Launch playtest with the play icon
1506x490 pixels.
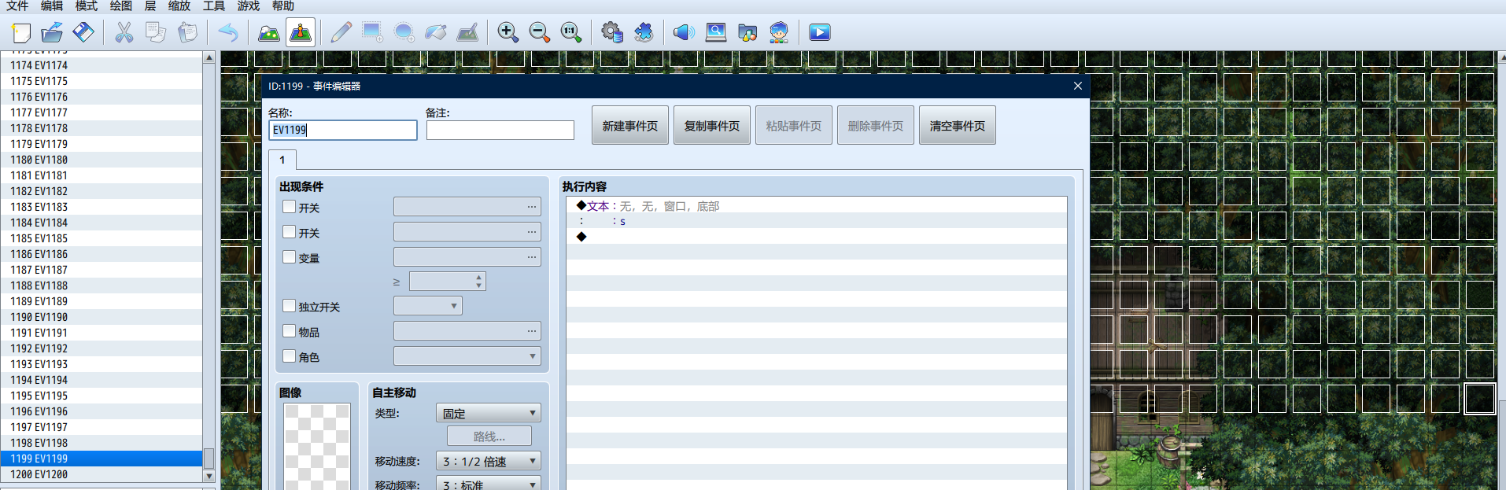(x=820, y=32)
